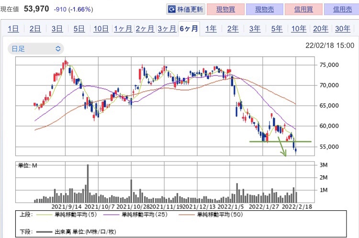Click the 単純移動平均(25) legend entry
This screenshot has height=238, width=359.
click(x=135, y=215)
